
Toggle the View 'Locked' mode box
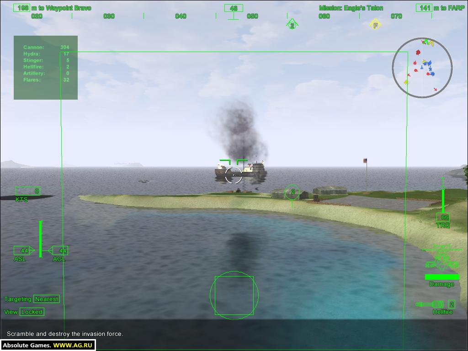pyautogui.click(x=32, y=312)
